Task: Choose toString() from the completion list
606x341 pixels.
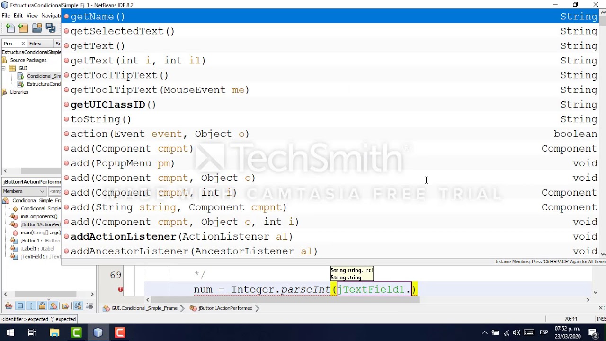Action: pyautogui.click(x=330, y=119)
